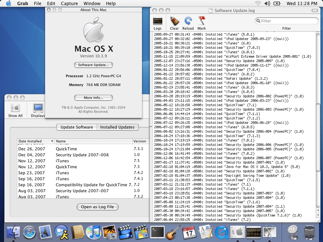
Task: Click the log scroll down arrow
Action: pyautogui.click(x=318, y=215)
